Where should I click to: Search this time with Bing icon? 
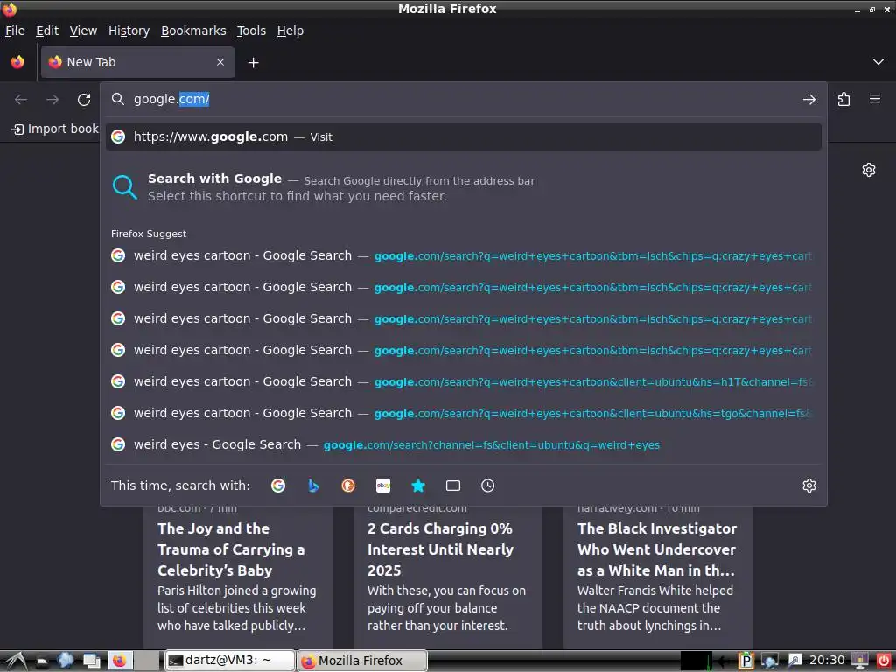(x=313, y=486)
